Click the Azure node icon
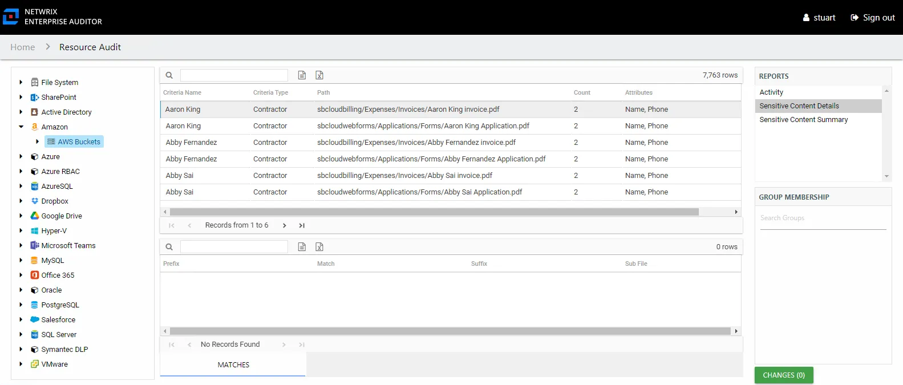 pos(35,156)
